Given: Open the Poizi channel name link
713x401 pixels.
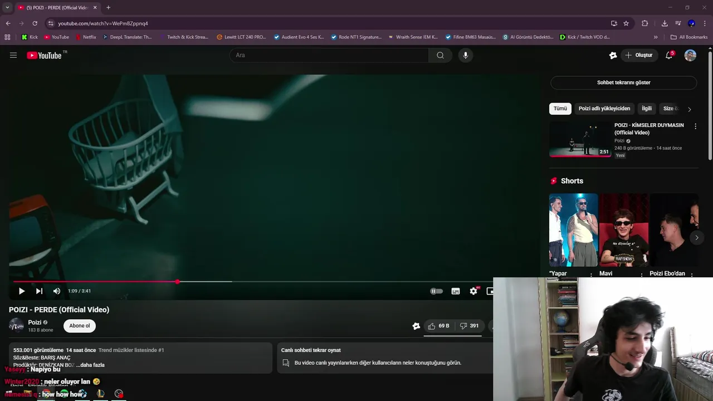Looking at the screenshot, I should 35,322.
